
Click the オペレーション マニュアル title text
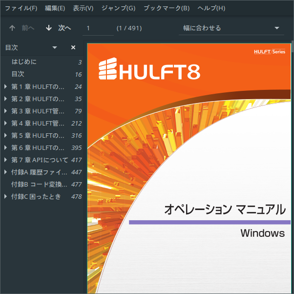click(225, 209)
